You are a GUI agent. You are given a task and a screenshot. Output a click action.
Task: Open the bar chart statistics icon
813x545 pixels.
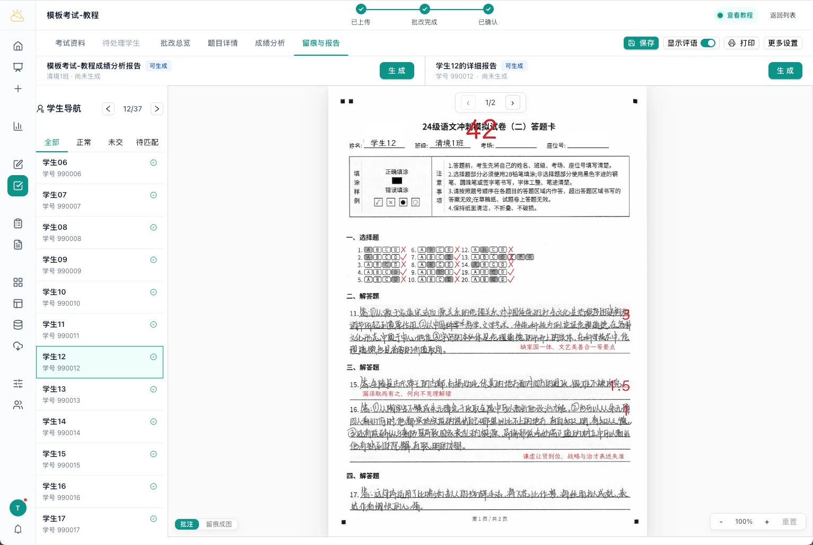tap(18, 126)
